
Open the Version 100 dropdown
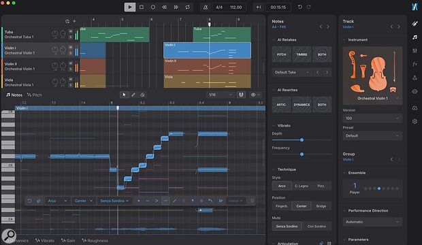pos(372,118)
